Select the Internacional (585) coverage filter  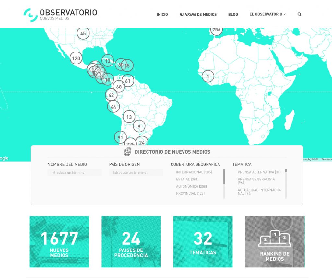(194, 172)
